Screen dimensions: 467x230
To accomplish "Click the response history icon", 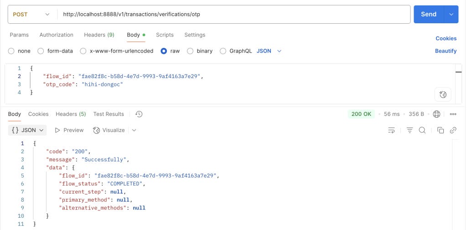I will coord(139,114).
